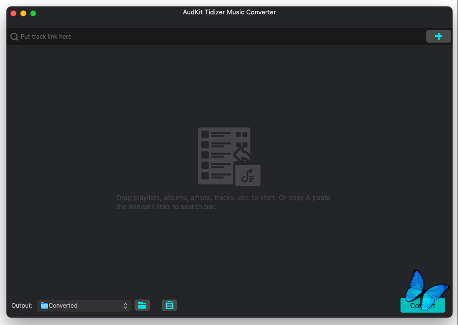The height and width of the screenshot is (325, 458).
Task: Click the music note badge icon
Action: point(248,175)
